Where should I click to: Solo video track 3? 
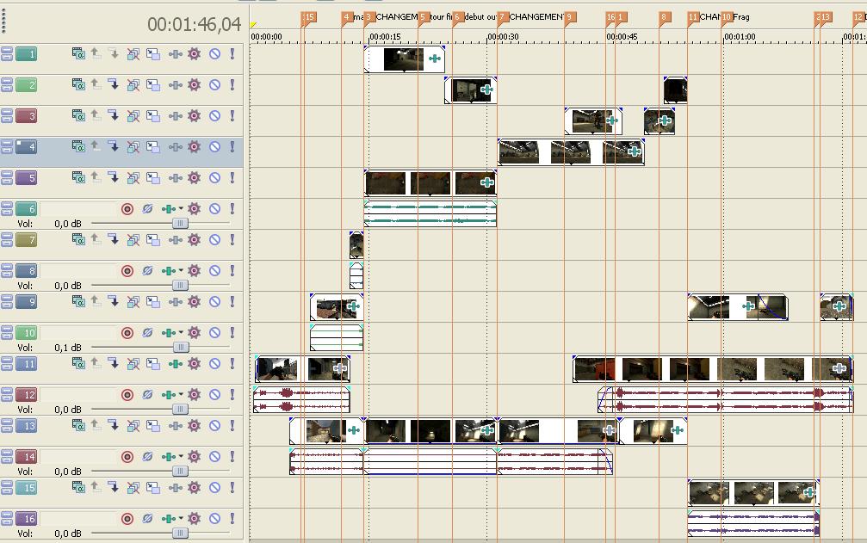[x=232, y=115]
